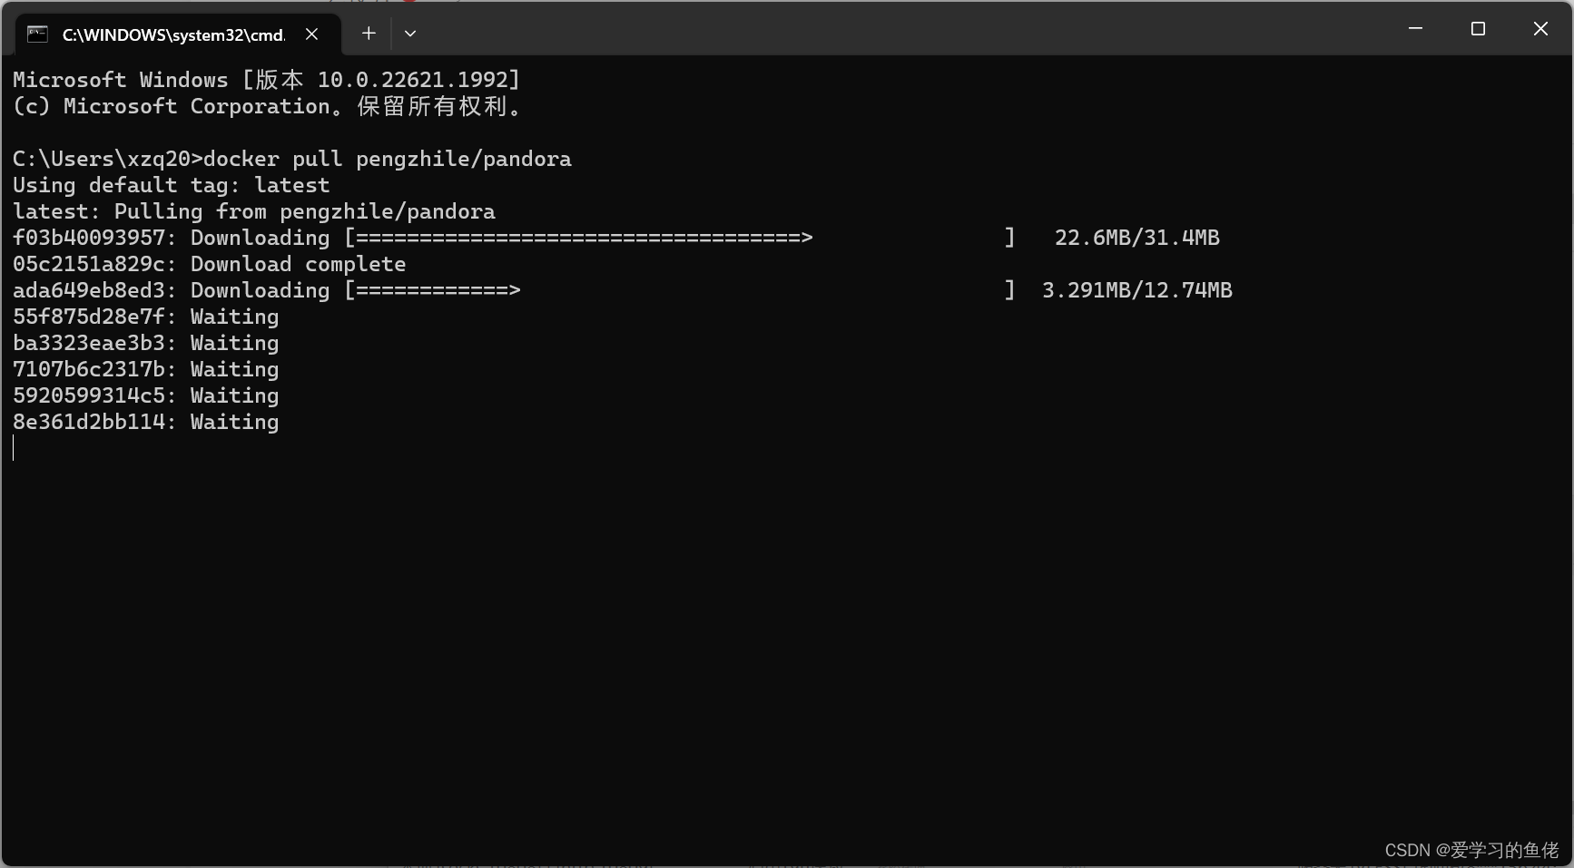Click the Microsoft Windows version header line
The image size is (1574, 868).
click(x=267, y=80)
